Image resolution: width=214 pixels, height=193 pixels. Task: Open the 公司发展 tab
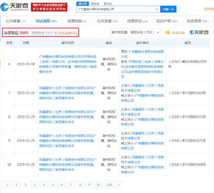107,21
